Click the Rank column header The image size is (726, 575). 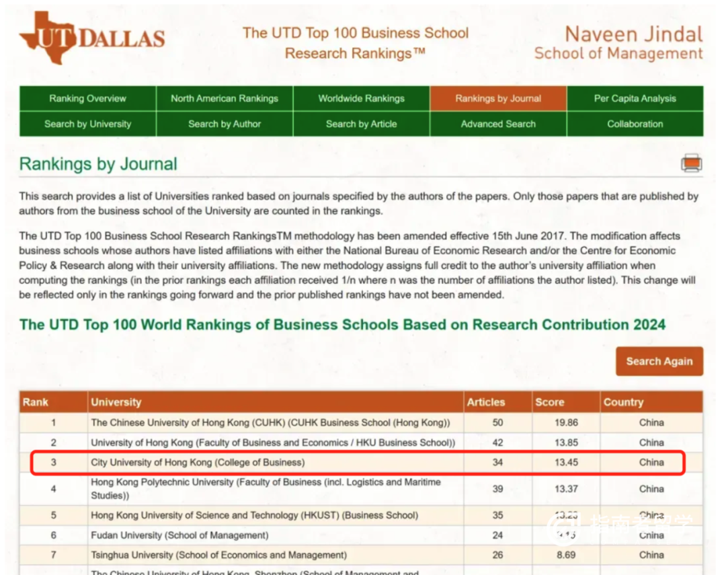pos(36,402)
